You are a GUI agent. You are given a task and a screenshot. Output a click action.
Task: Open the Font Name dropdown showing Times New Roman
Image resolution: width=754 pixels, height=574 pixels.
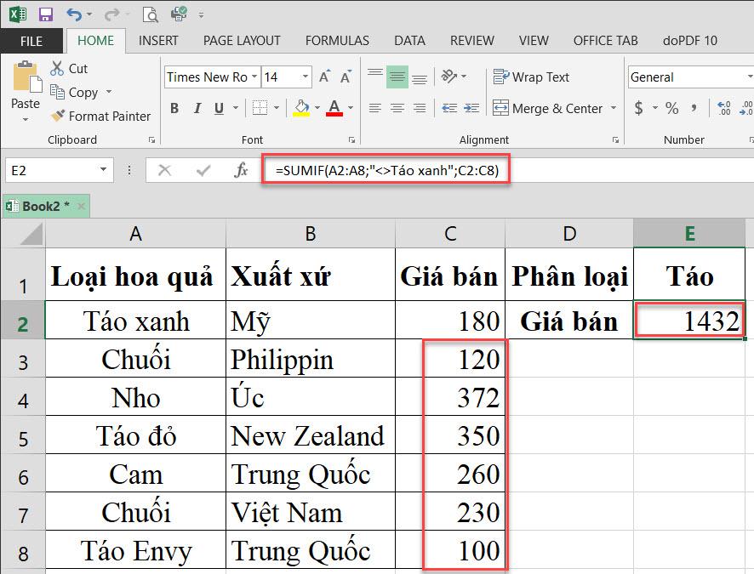tap(255, 77)
